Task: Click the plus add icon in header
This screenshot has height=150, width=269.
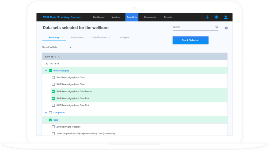Action: tap(207, 17)
